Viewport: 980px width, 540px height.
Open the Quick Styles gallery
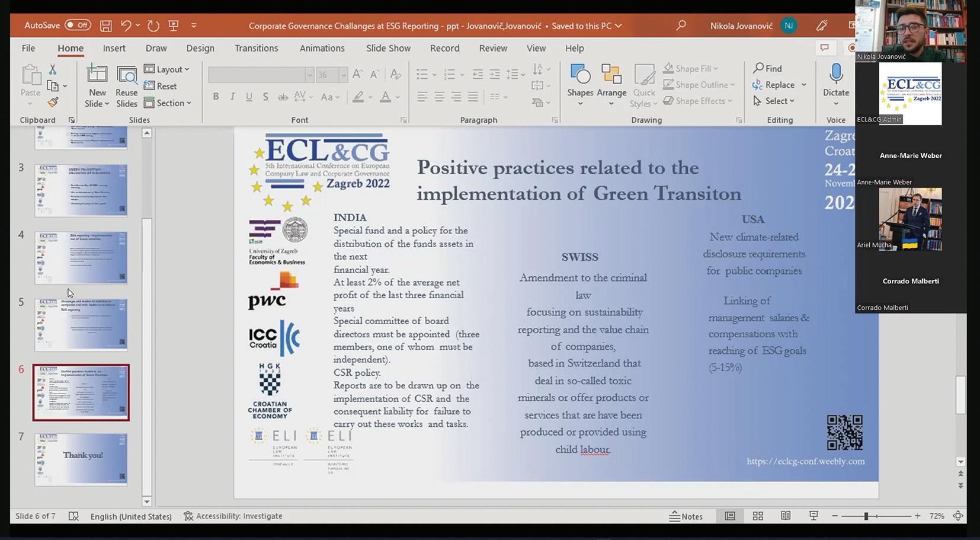[x=644, y=86]
